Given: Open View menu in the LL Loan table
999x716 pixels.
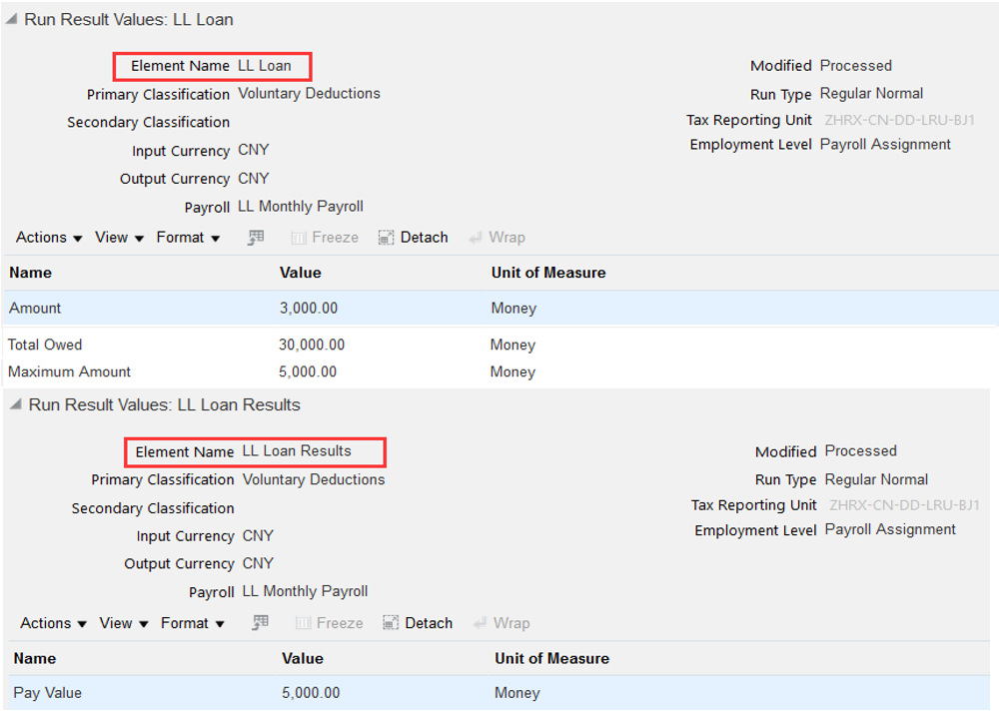Looking at the screenshot, I should (x=119, y=238).
